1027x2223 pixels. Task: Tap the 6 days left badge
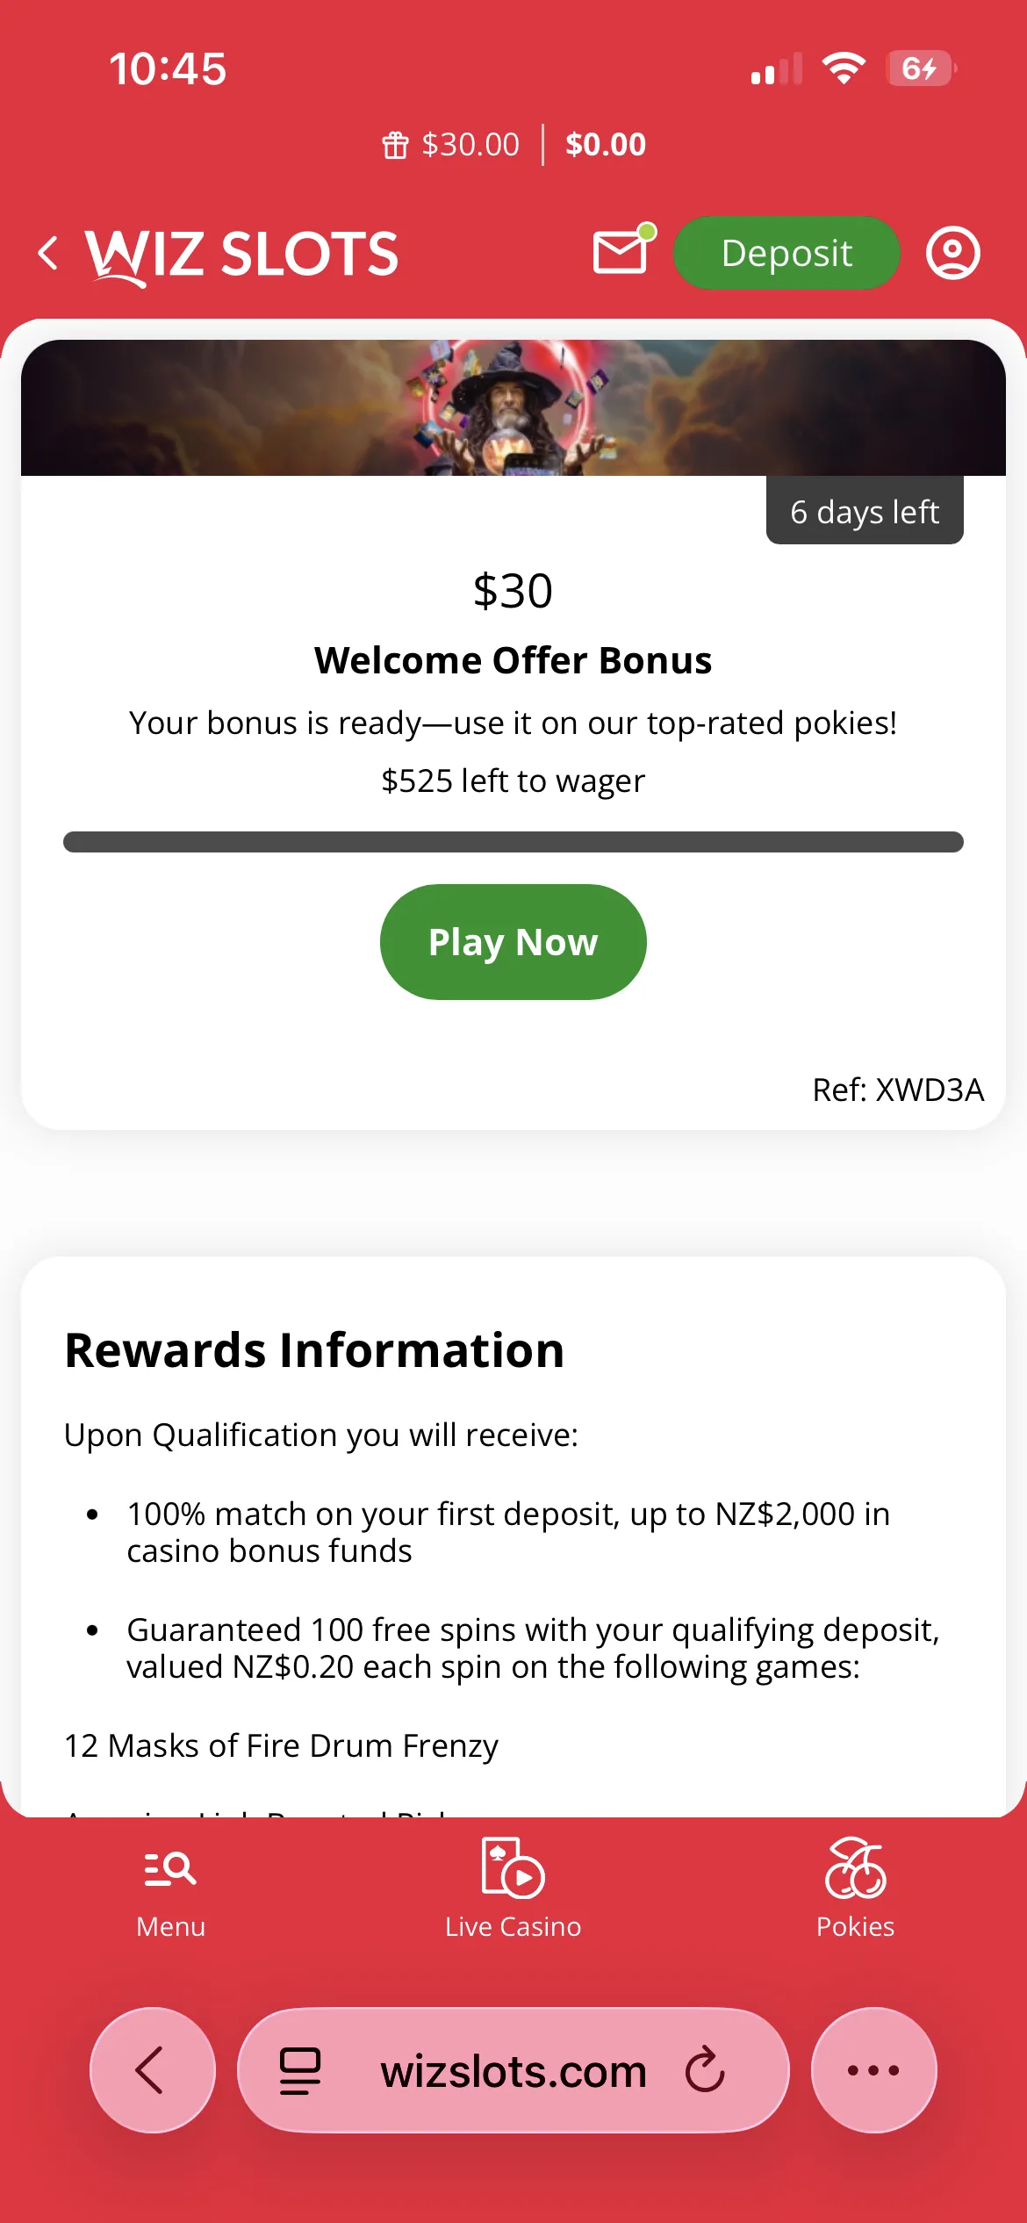point(865,511)
